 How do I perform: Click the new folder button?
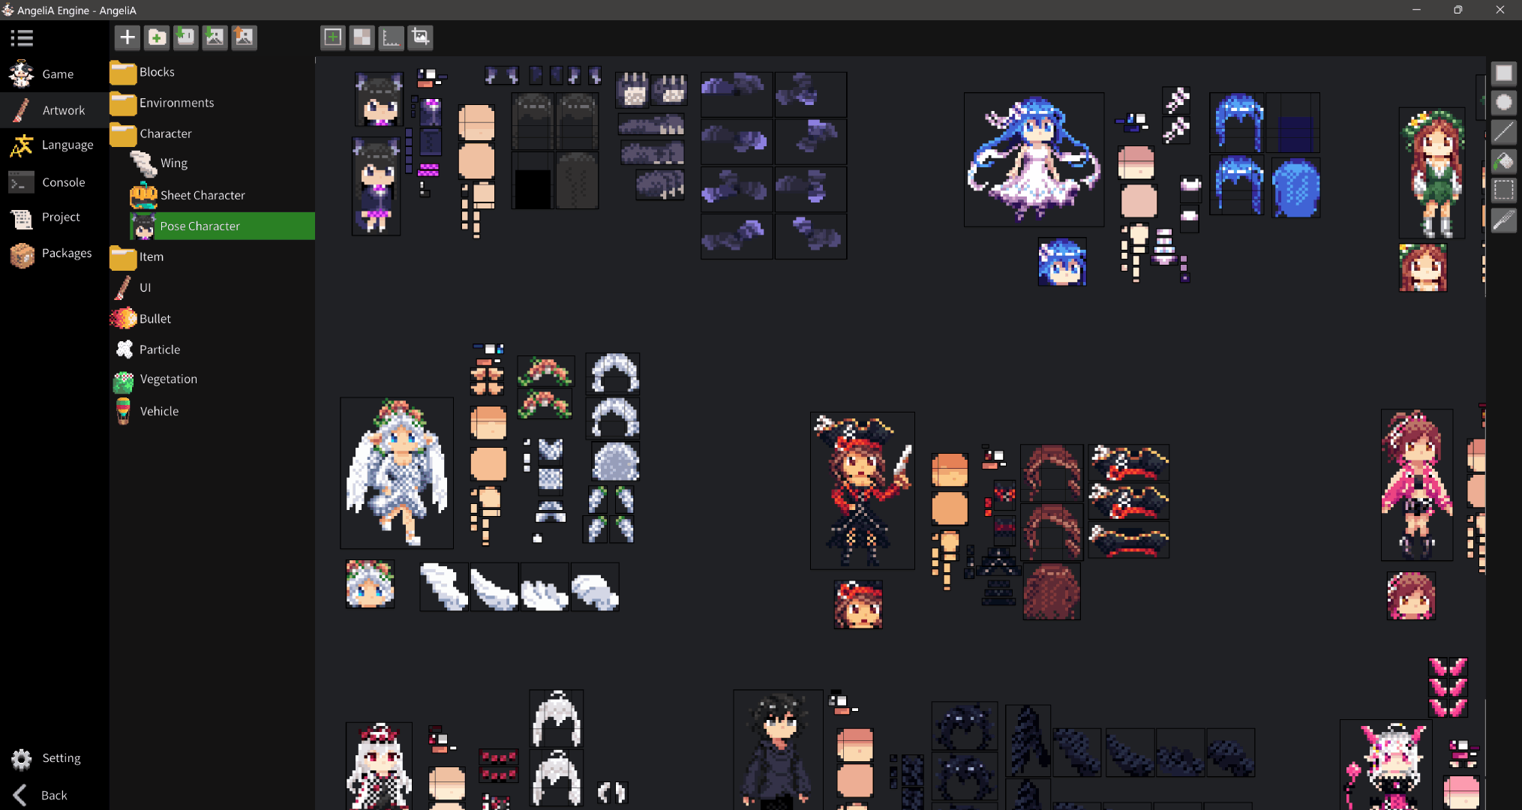point(157,37)
